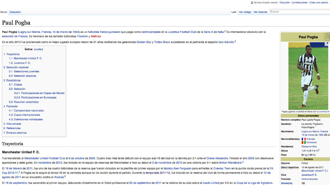The width and height of the screenshot is (330, 185).
Task: Open the 'Crewe Alexandra' link
Action: 217,158
